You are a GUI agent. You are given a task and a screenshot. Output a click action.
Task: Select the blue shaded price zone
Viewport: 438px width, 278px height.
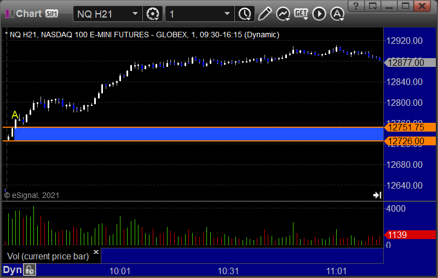point(198,134)
